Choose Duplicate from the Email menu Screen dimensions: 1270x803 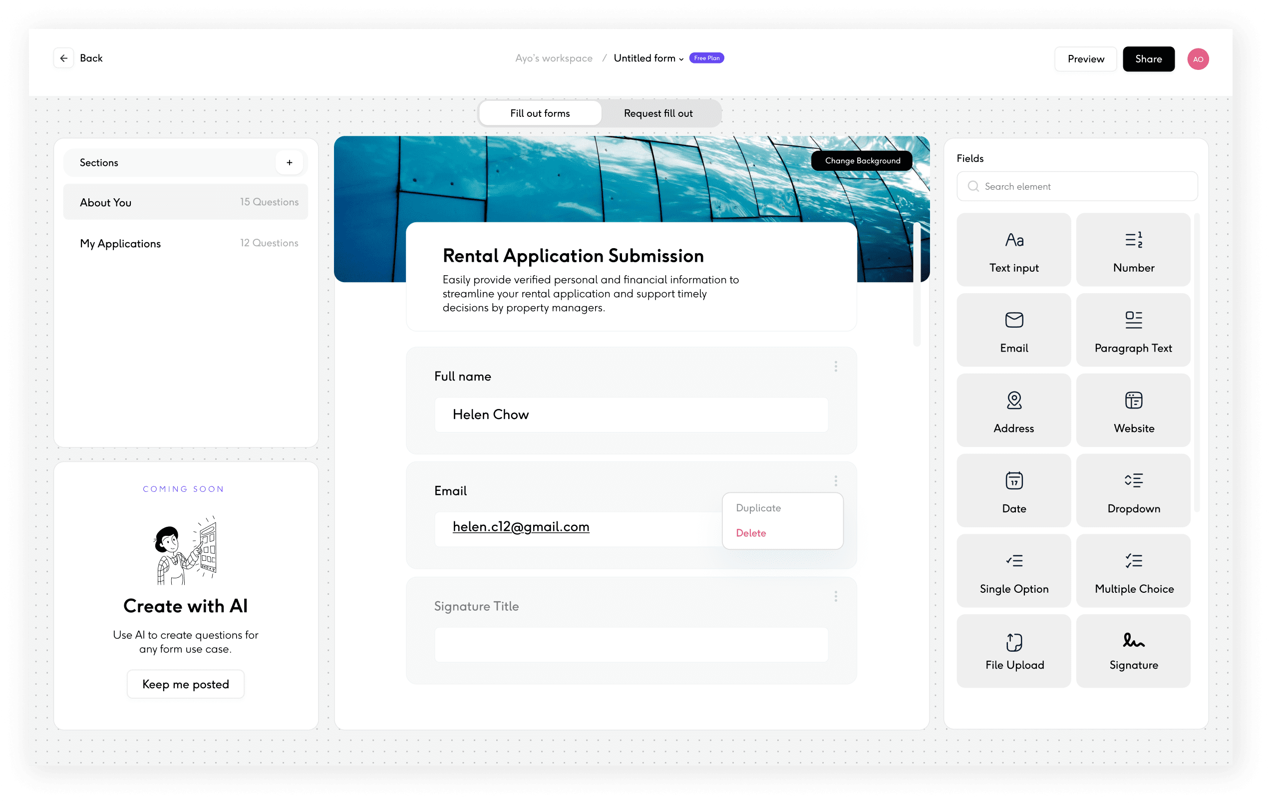[758, 507]
